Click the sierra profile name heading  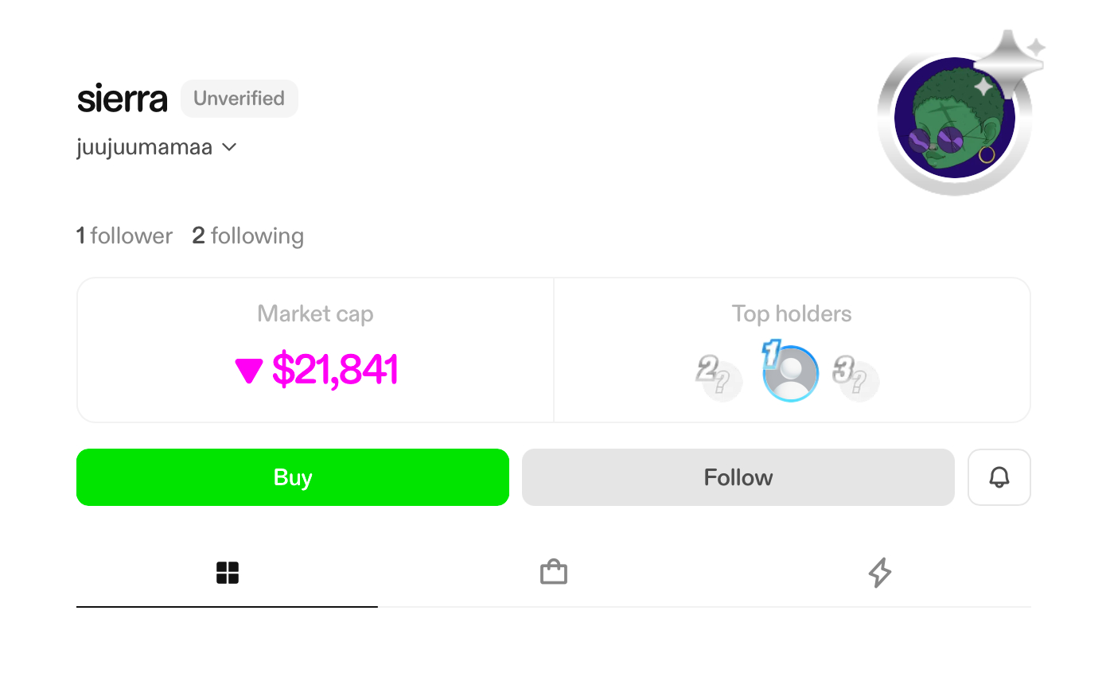123,99
